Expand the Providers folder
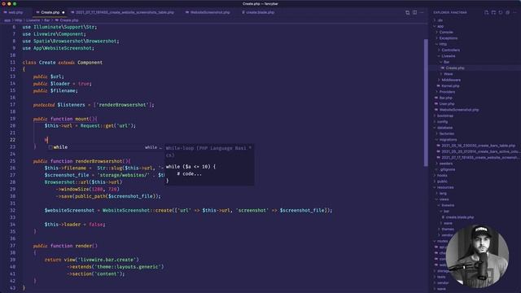 (x=447, y=92)
